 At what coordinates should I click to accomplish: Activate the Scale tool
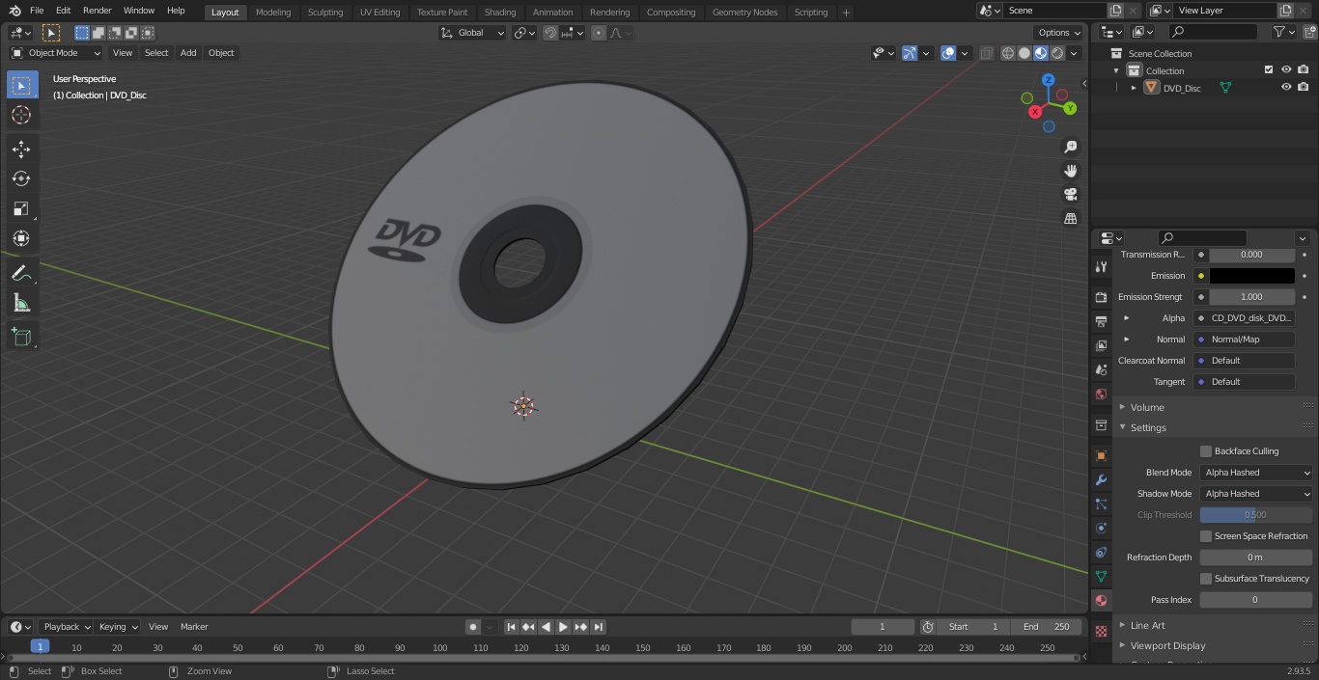pyautogui.click(x=21, y=208)
